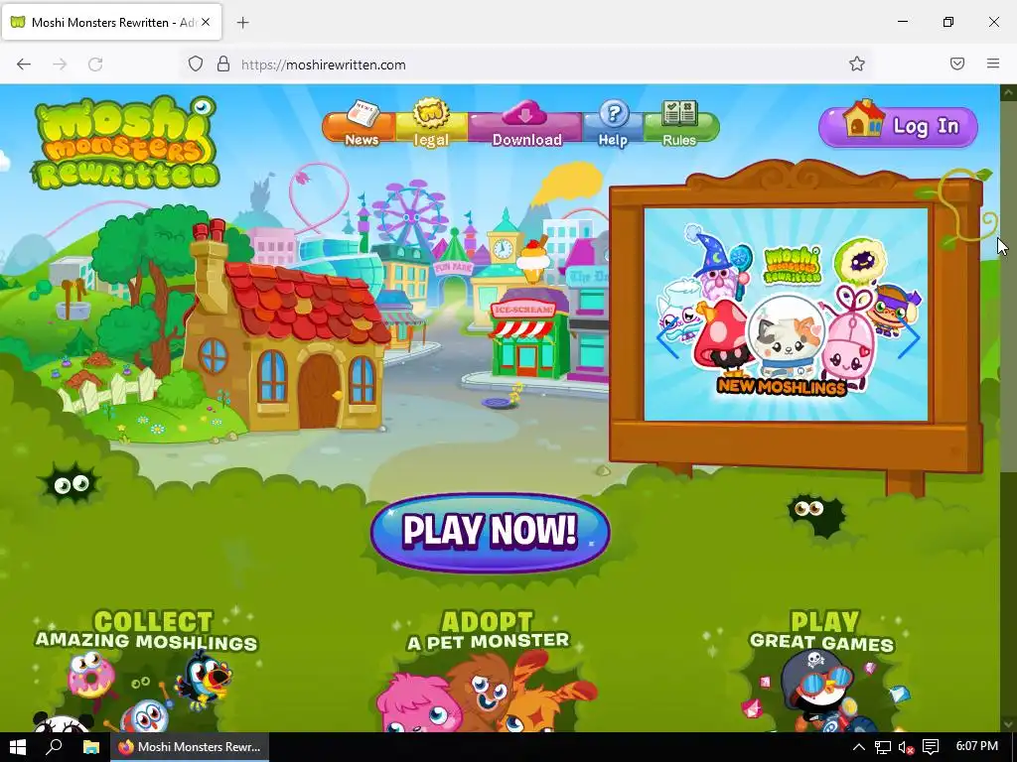
Task: Show previous slide with left carousel arrow
Action: [x=666, y=337]
